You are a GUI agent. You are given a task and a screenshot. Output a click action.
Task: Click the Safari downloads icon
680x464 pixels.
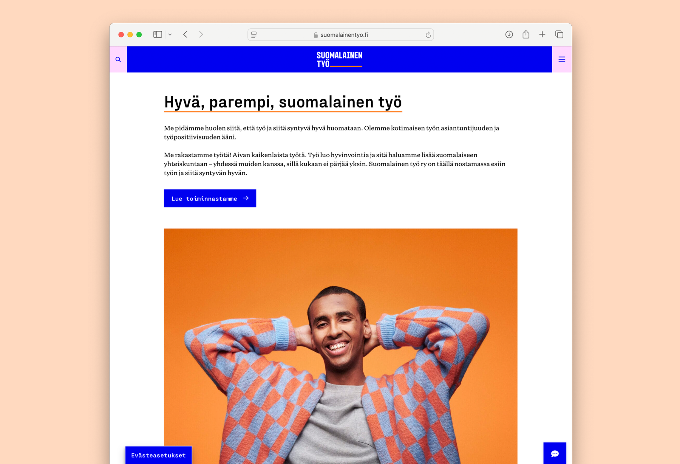pos(509,35)
